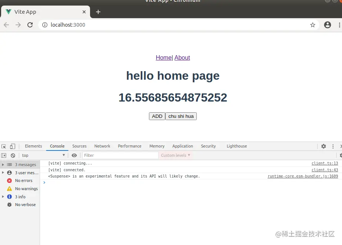Clear the console messages
This screenshot has height=245, width=342.
(13, 155)
